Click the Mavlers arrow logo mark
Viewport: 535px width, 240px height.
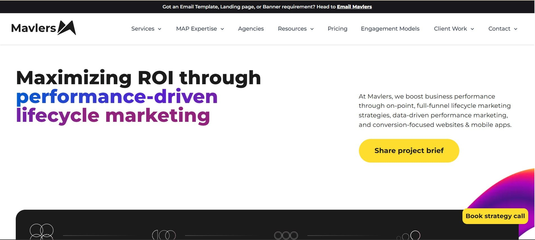click(x=67, y=28)
